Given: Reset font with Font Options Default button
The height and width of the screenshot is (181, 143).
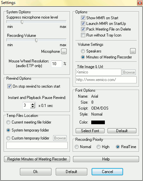Looking at the screenshot, I should point(122,131).
